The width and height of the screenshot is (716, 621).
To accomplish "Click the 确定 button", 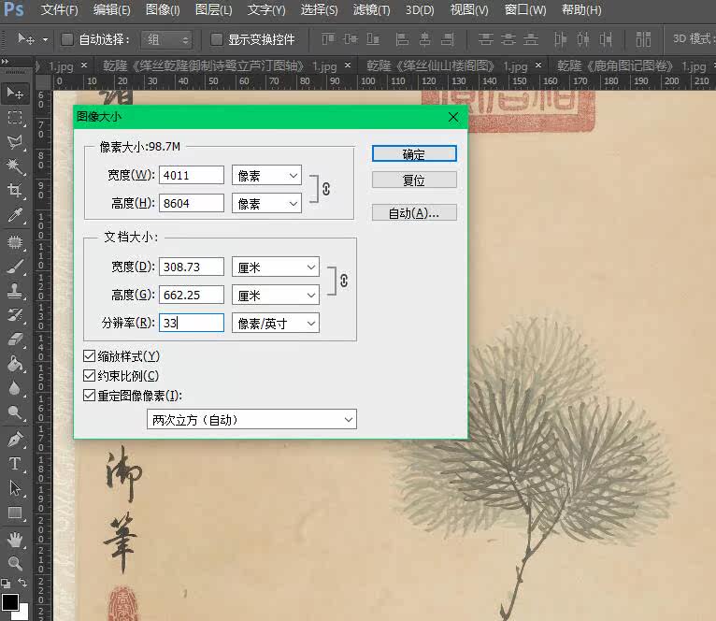I will coord(414,154).
